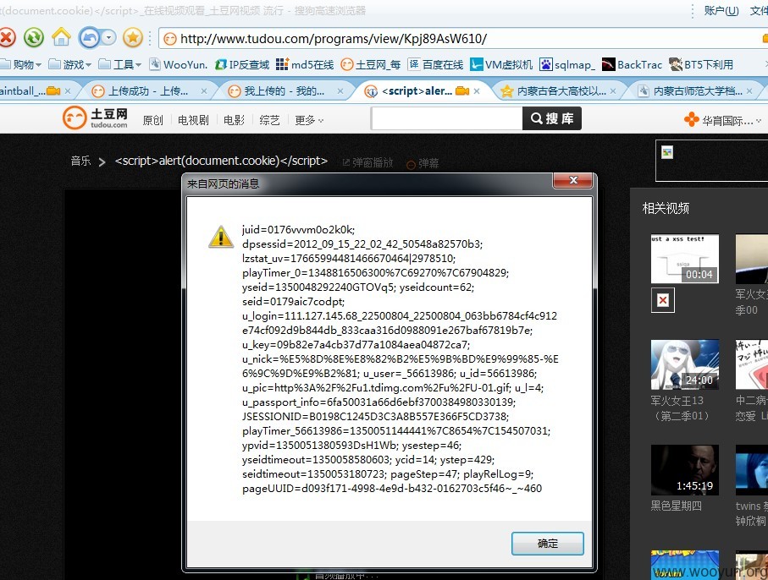Click the tudou.com address bar
The image size is (768, 580).
tap(461, 39)
